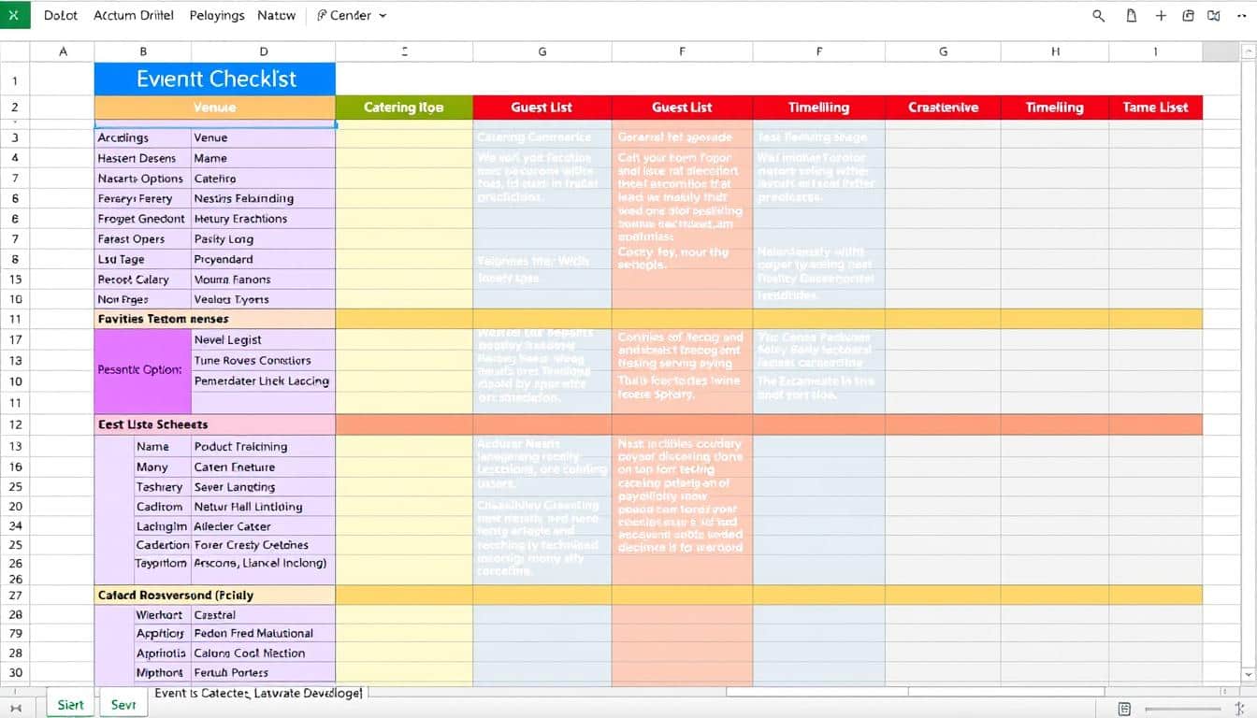The width and height of the screenshot is (1257, 718).
Task: Select the Pasity Long cell
Action: (x=264, y=239)
